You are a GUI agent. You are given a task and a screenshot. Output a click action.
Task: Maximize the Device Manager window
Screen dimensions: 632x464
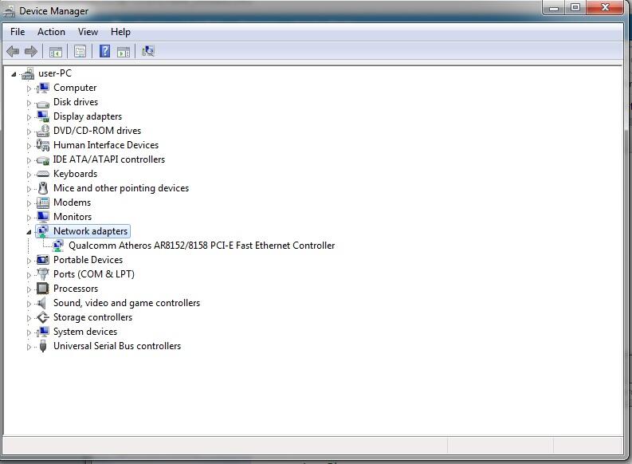coord(575,8)
